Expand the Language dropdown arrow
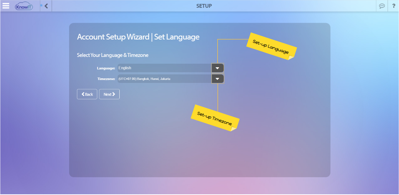 point(217,68)
